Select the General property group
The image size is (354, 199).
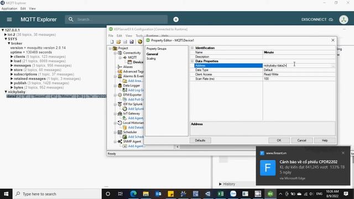coord(152,54)
